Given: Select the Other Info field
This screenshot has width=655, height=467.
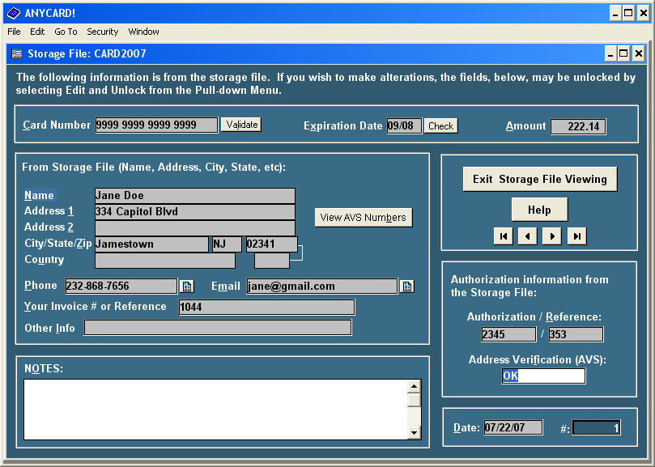Looking at the screenshot, I should coord(218,328).
